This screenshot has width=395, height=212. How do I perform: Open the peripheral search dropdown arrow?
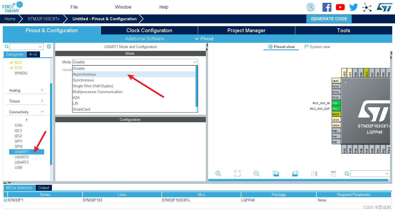click(x=41, y=47)
